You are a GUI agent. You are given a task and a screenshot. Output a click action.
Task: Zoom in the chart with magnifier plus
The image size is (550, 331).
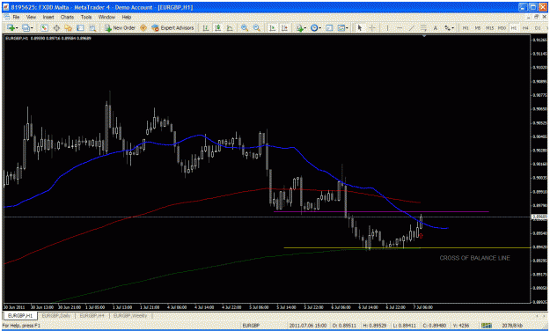click(245, 27)
